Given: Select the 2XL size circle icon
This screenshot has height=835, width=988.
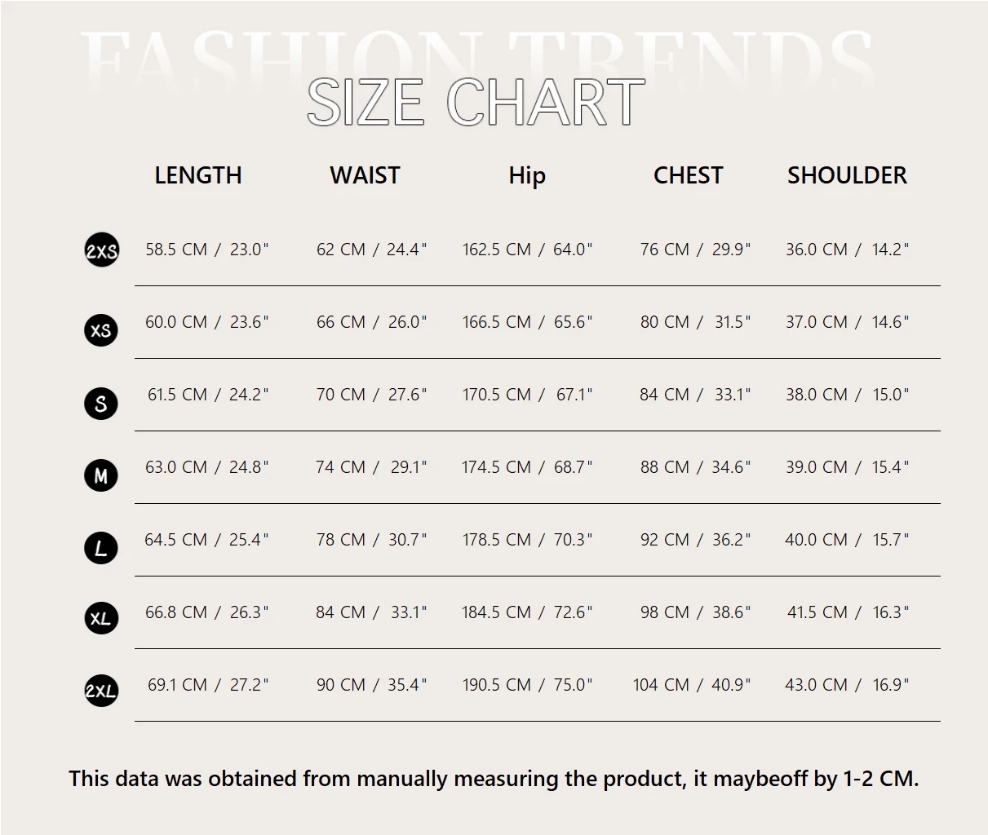Looking at the screenshot, I should (x=101, y=691).
